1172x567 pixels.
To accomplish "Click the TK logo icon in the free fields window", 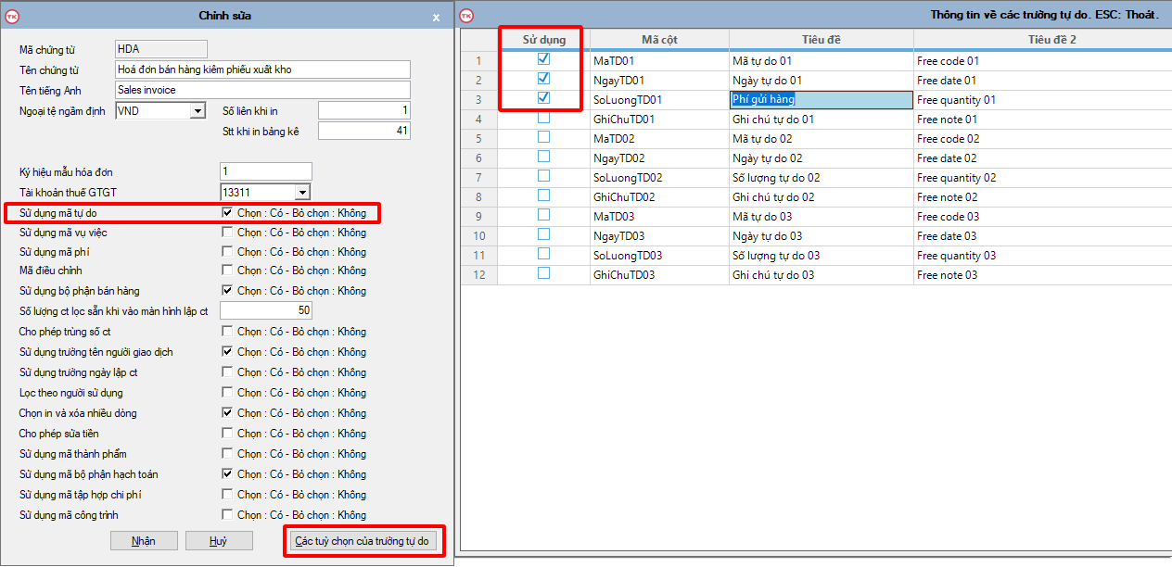I will pos(466,16).
